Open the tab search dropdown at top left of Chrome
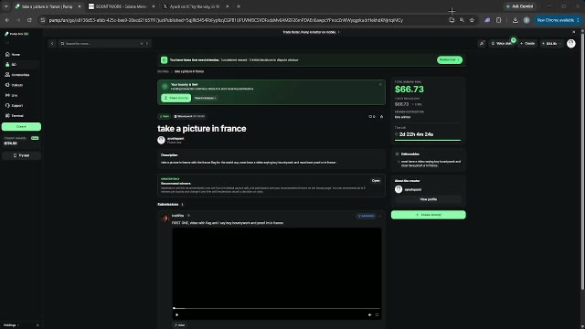This screenshot has height=329, width=585. tap(5, 6)
